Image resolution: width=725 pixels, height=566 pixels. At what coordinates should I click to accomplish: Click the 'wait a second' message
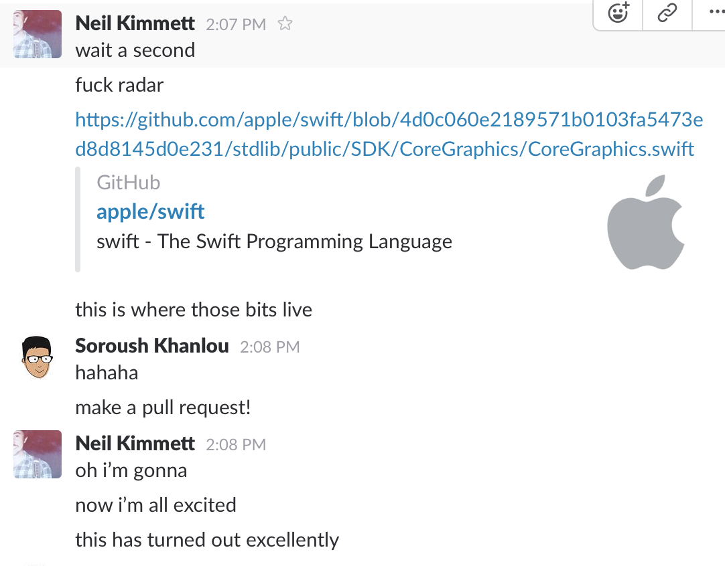point(135,51)
